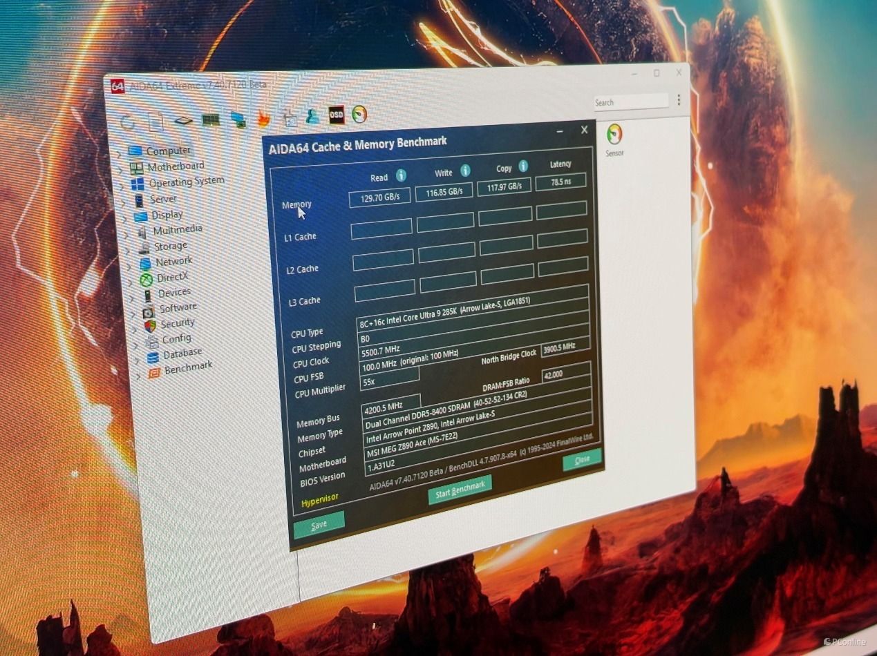The height and width of the screenshot is (656, 877).
Task: Open the three-dot menu beside Search
Action: pyautogui.click(x=679, y=100)
